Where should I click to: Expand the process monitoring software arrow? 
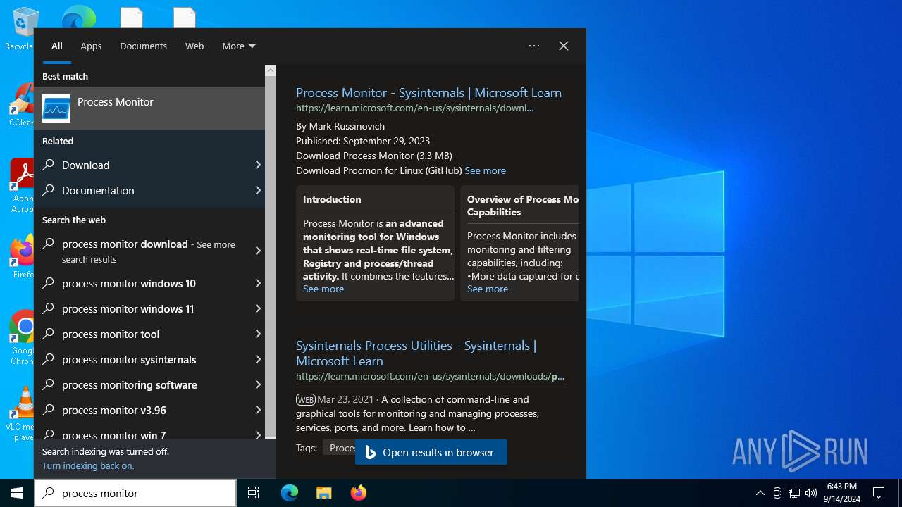[x=258, y=384]
